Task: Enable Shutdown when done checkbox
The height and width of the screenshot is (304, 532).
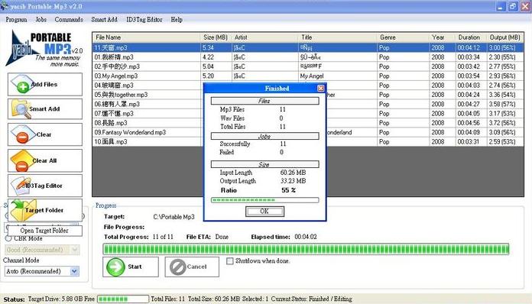Action: pyautogui.click(x=230, y=261)
